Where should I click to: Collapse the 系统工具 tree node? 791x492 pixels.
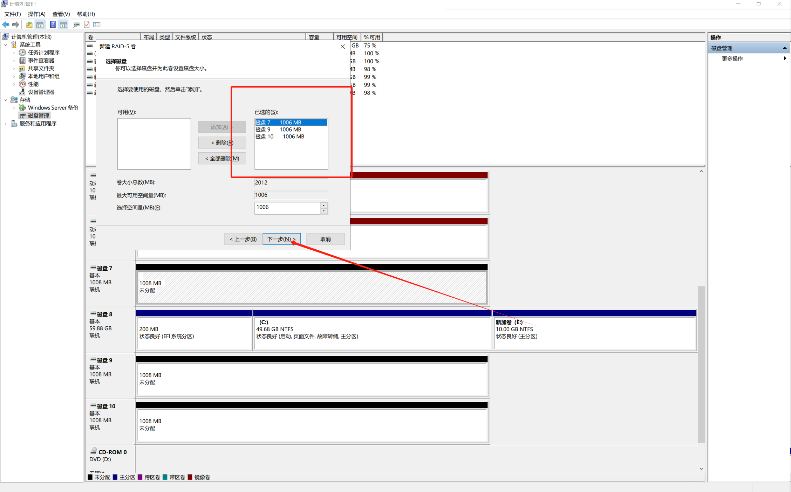tap(6, 45)
